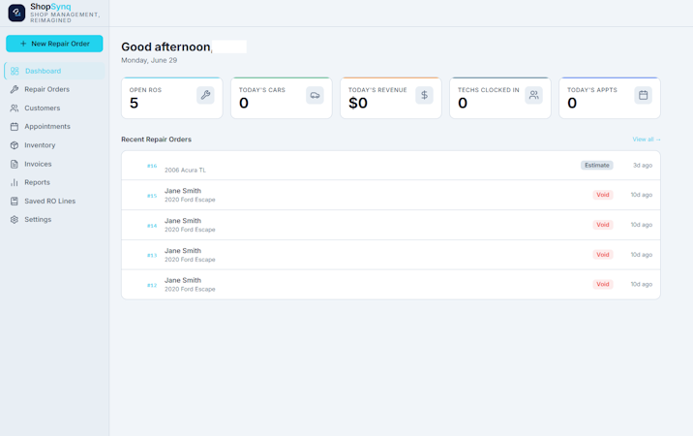Open repair order #14 link
693x436 pixels.
[x=152, y=226]
